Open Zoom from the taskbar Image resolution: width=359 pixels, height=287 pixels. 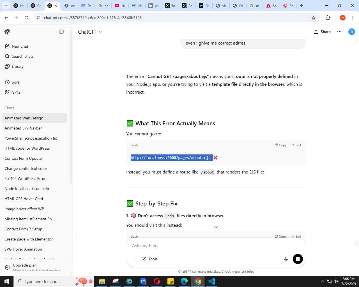point(143,281)
